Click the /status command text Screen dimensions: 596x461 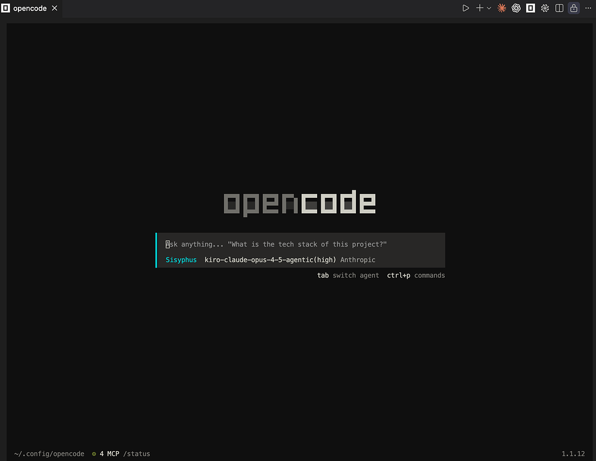point(136,454)
